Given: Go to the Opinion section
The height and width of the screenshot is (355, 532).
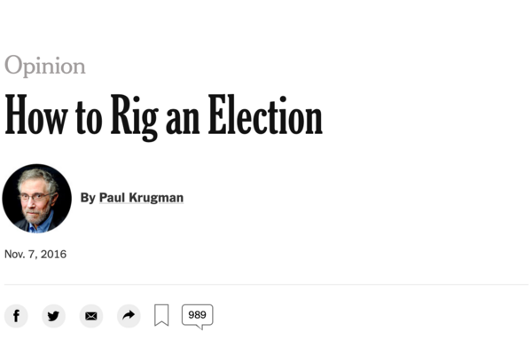Looking at the screenshot, I should coord(44,66).
